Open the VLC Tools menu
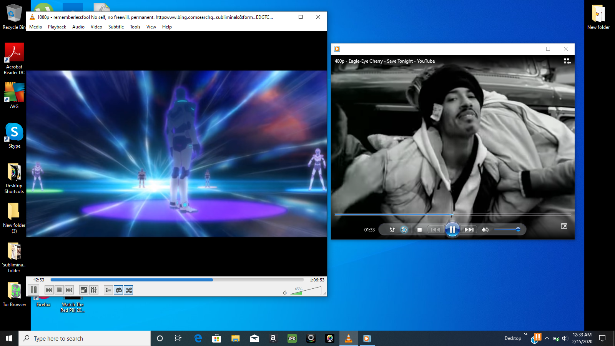615x346 pixels. coord(135,27)
